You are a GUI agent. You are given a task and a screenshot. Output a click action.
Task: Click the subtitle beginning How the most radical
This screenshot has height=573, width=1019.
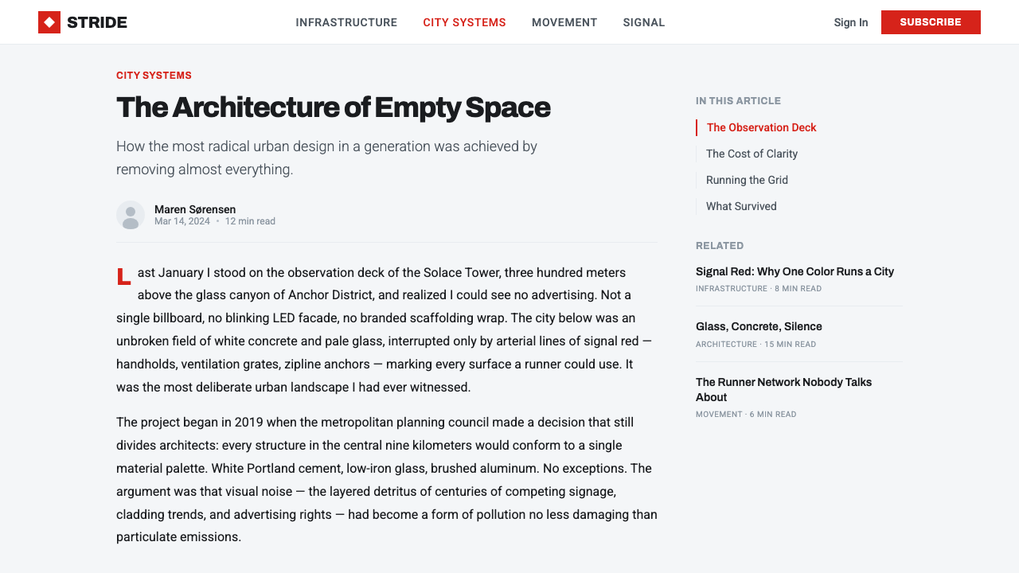(326, 158)
